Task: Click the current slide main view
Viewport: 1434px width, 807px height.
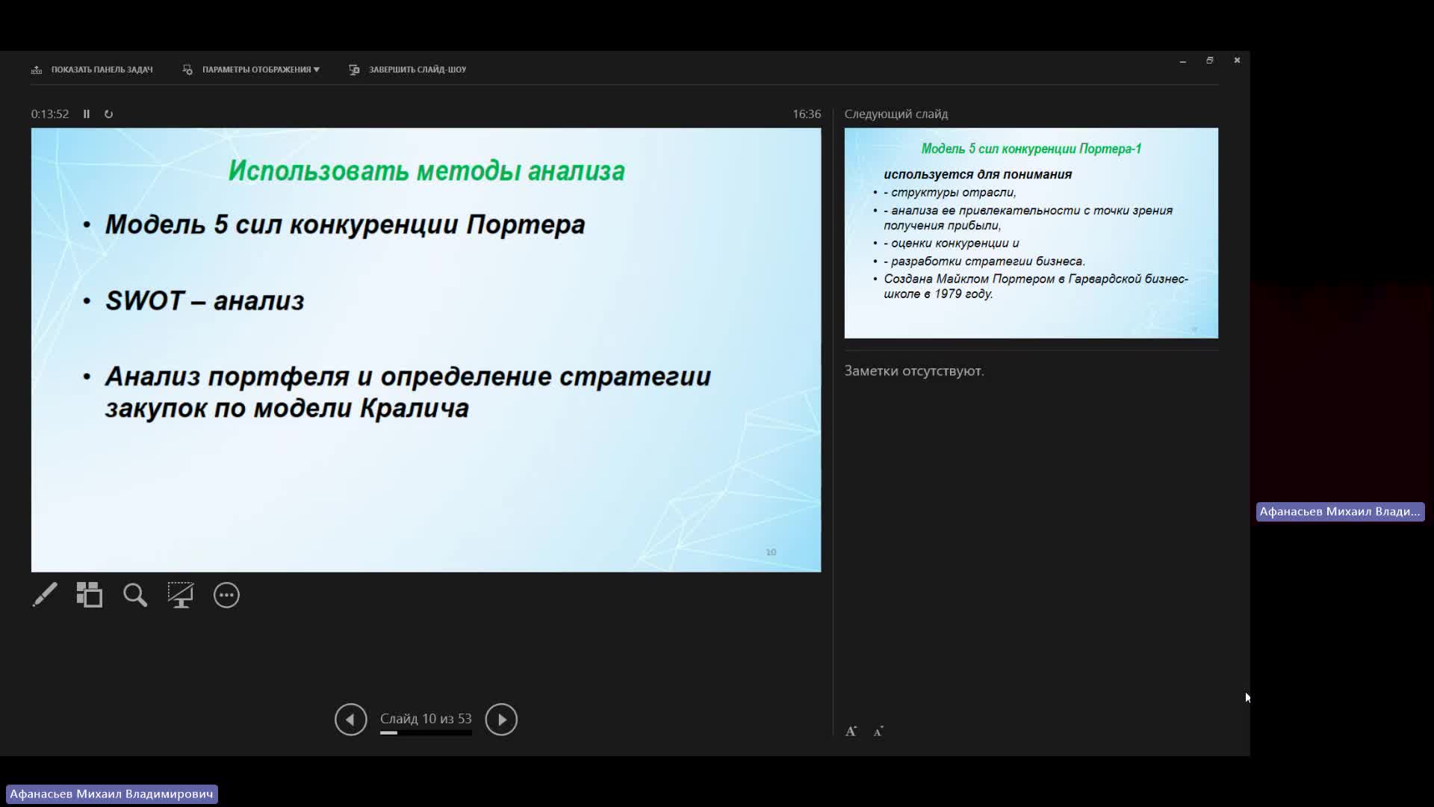Action: click(x=426, y=350)
